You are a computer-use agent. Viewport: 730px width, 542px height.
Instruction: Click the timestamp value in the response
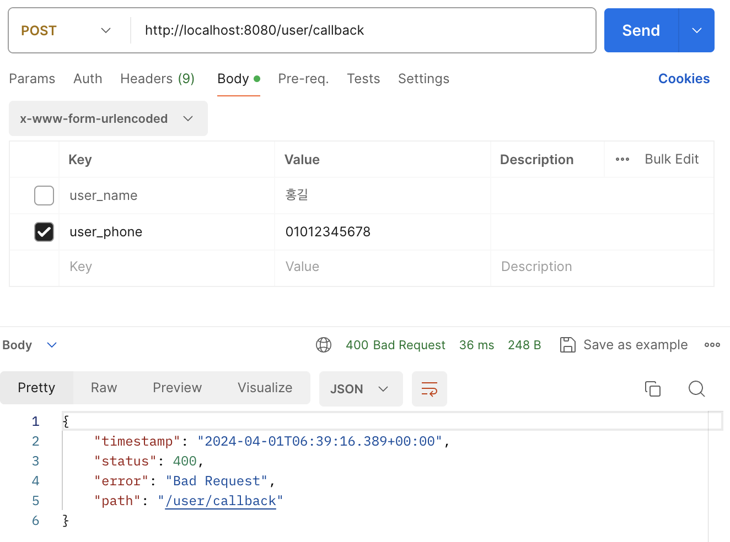pyautogui.click(x=320, y=441)
